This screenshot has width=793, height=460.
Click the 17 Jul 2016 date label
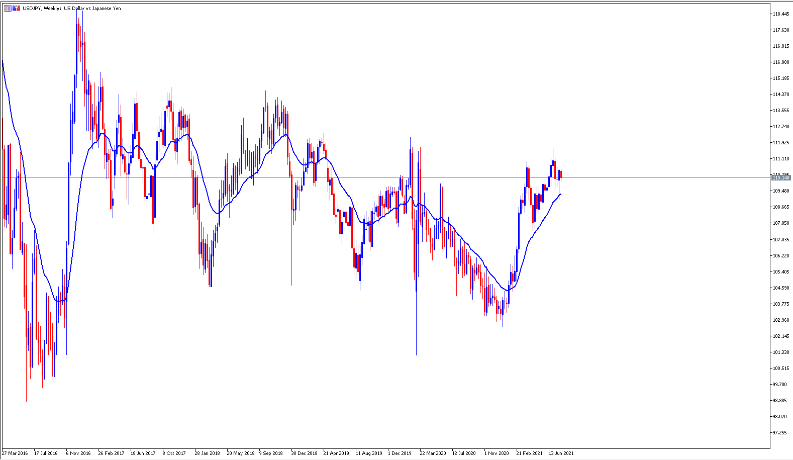[46, 453]
